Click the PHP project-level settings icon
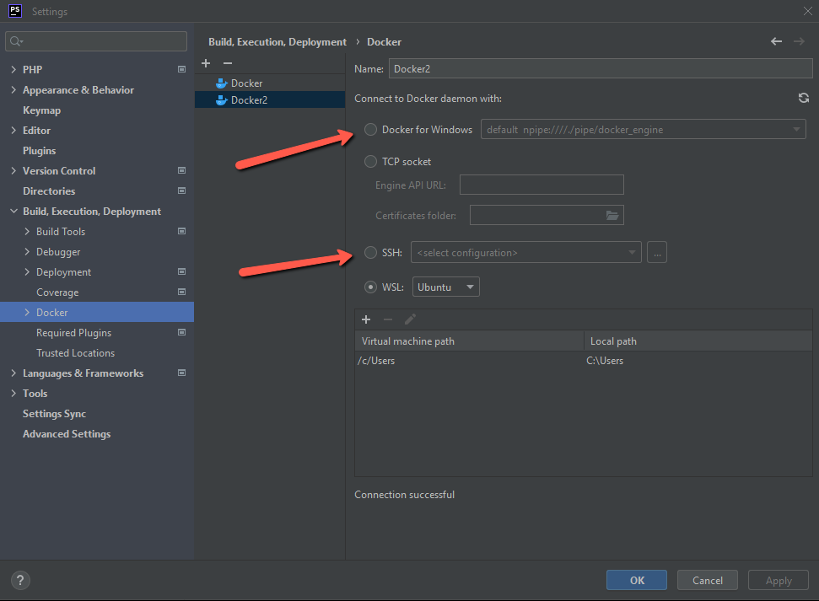 click(182, 69)
